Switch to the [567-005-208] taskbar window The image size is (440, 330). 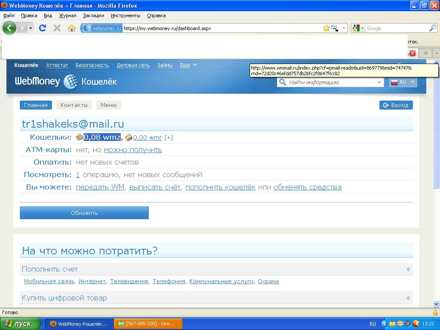pos(148,324)
